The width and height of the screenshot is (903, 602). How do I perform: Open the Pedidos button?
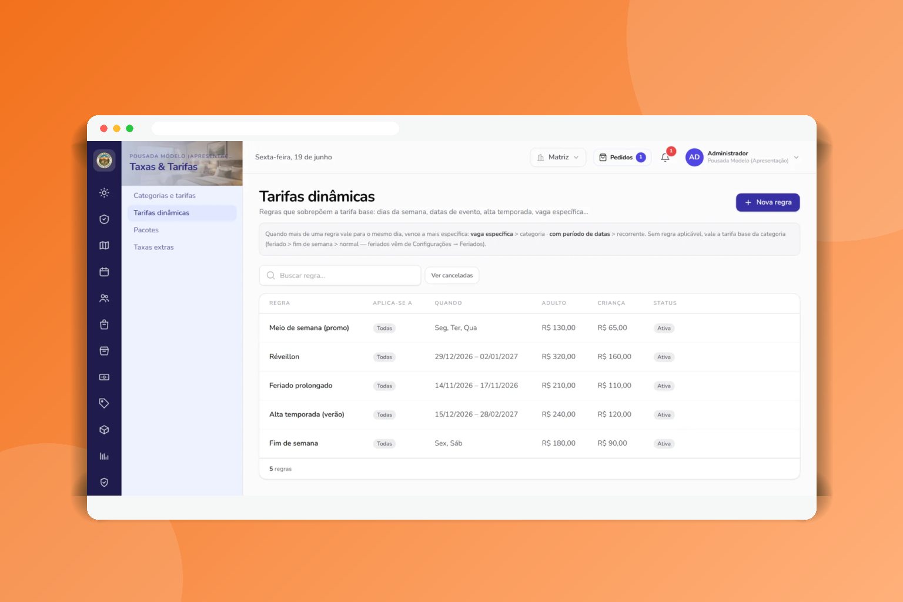pyautogui.click(x=622, y=158)
